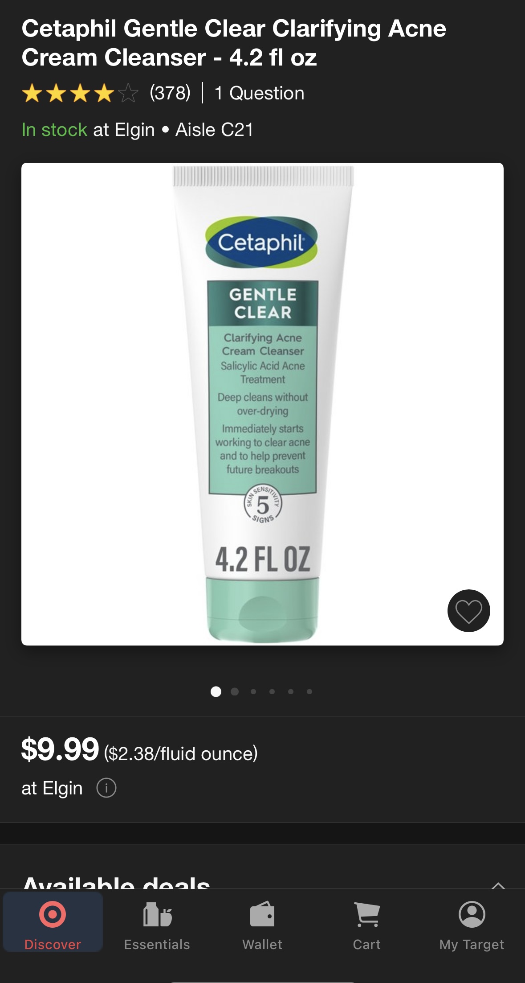Select the last image pagination dot
Image resolution: width=525 pixels, height=983 pixels.
click(x=309, y=691)
